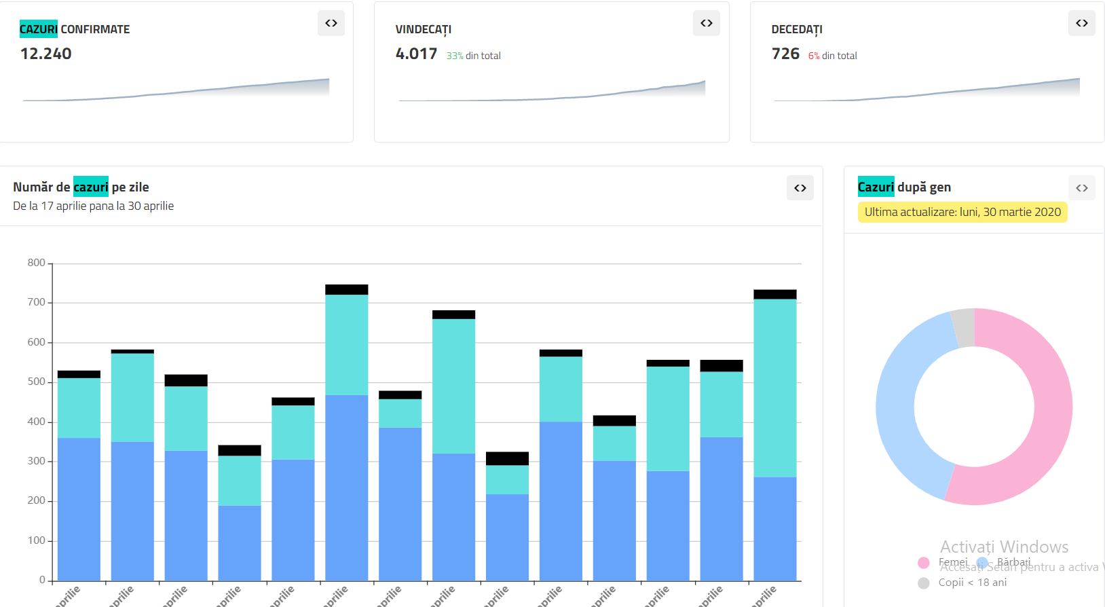Click the embed icon on Vindecați card

pos(707,23)
